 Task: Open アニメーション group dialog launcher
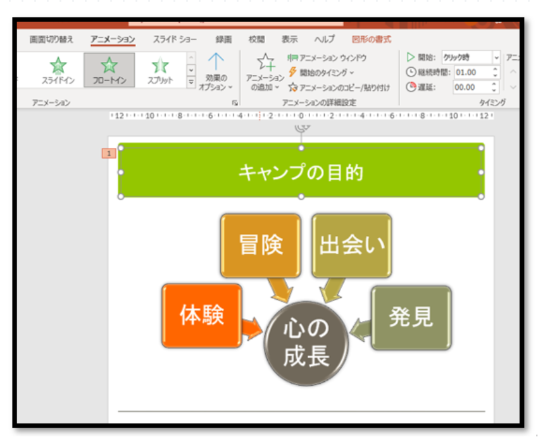pyautogui.click(x=235, y=102)
